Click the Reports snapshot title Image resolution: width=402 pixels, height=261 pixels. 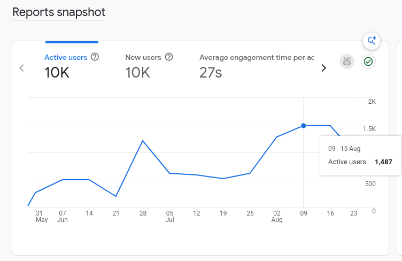59,12
